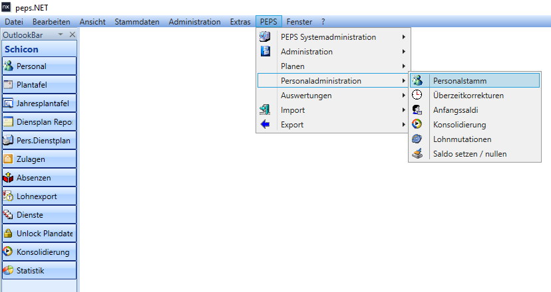This screenshot has height=292, width=551.
Task: Click the Lohnexport icon
Action: pyautogui.click(x=8, y=196)
